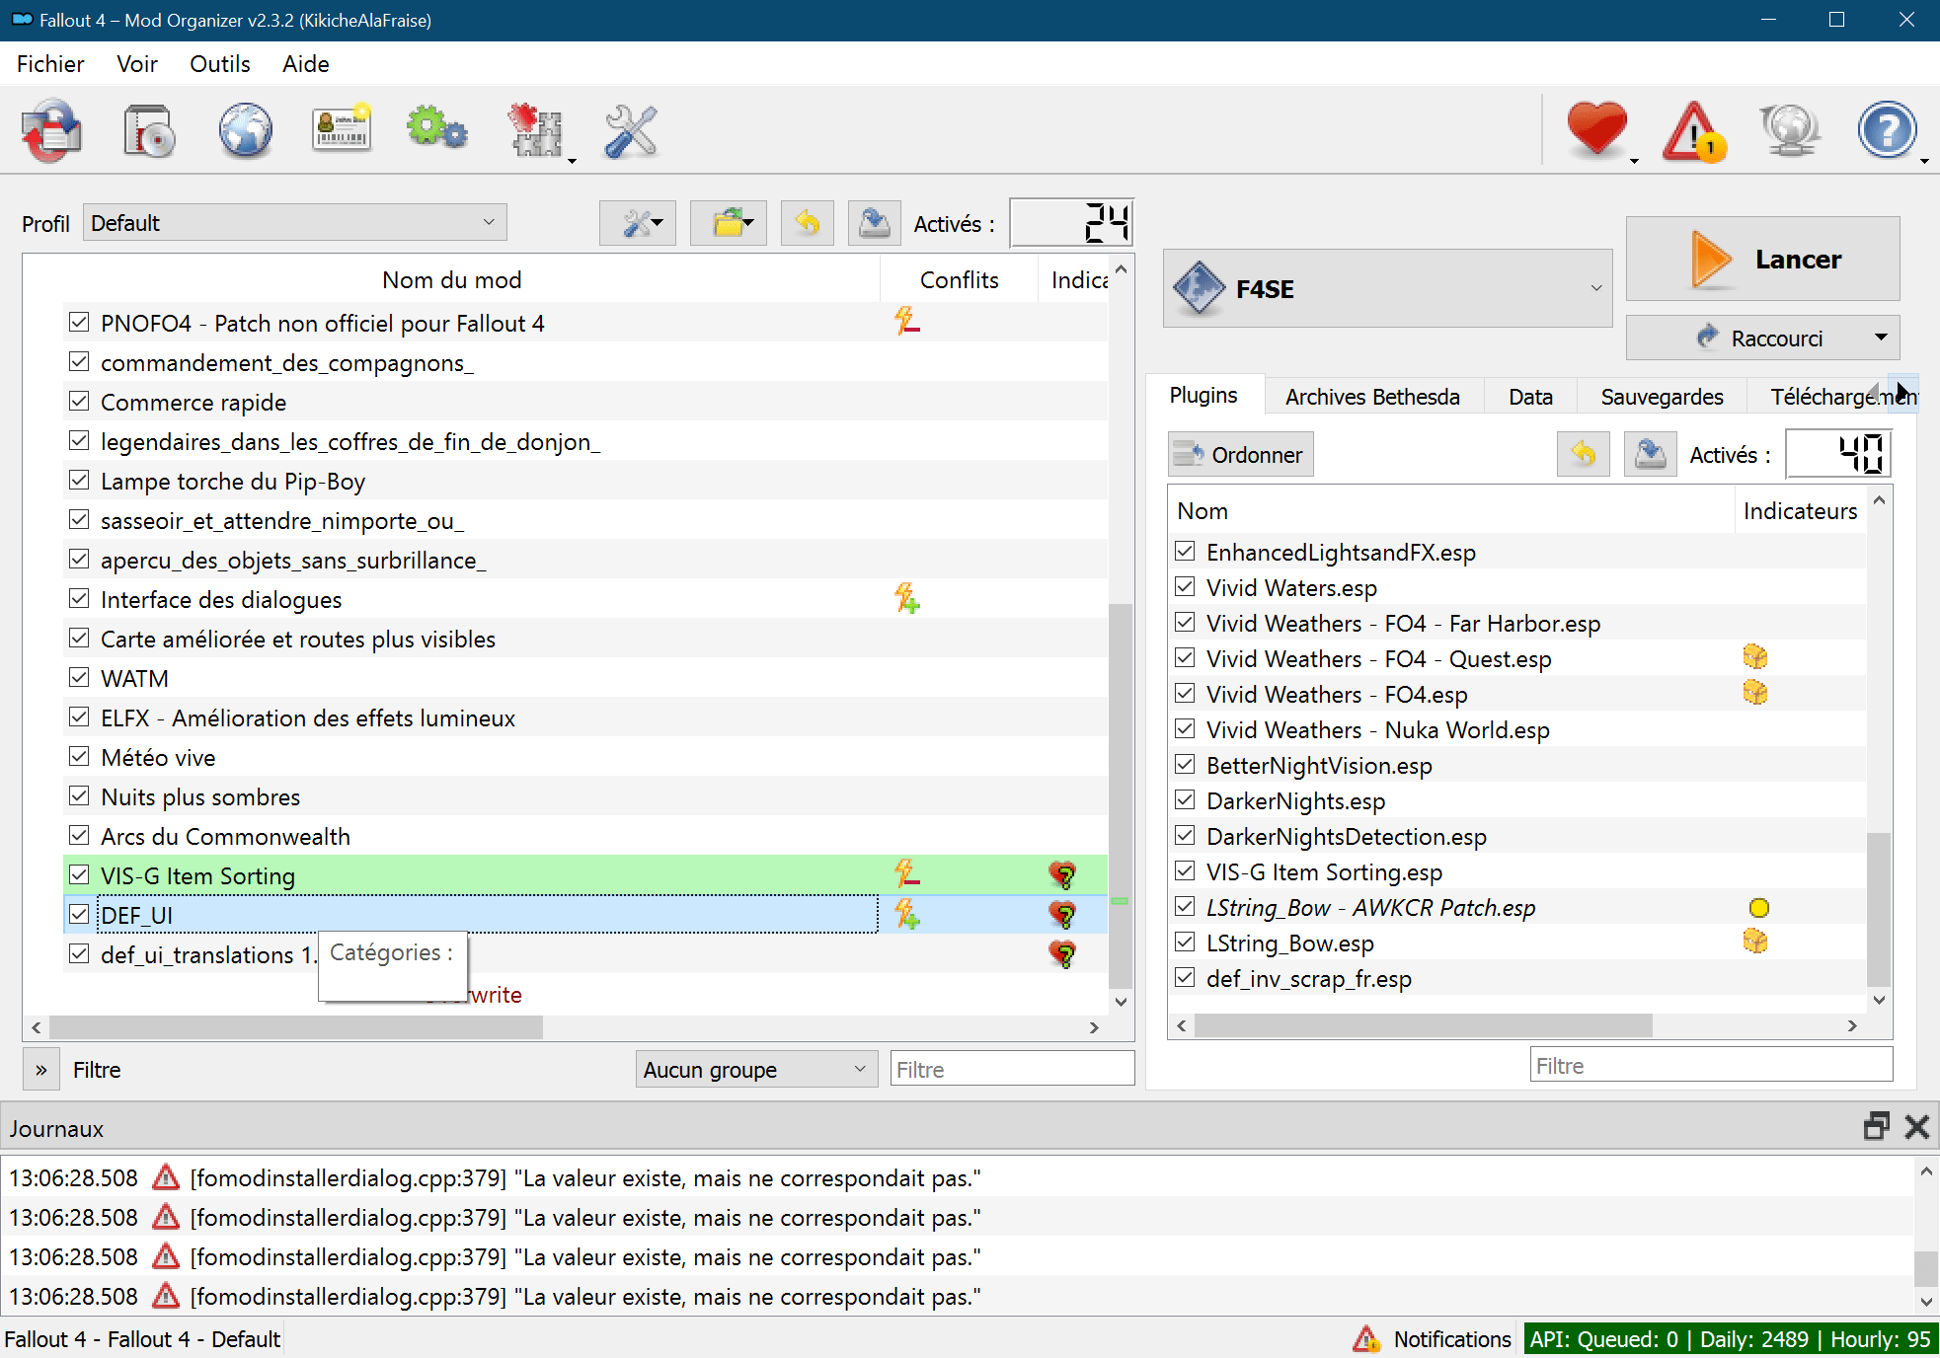Open the folder dropdown button
Viewport: 1940px width, 1358px height.
pos(729,223)
